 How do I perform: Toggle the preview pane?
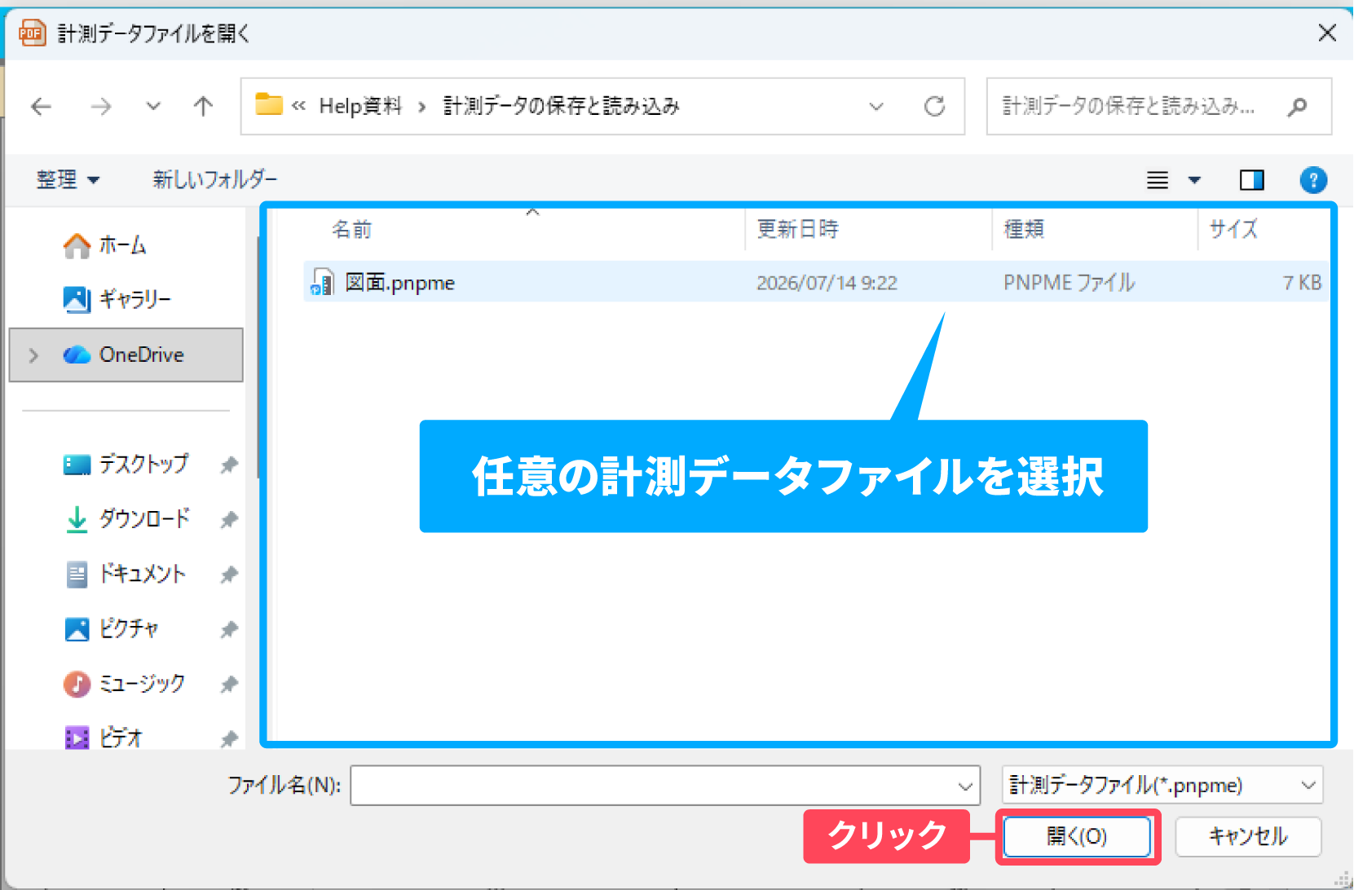[1251, 179]
